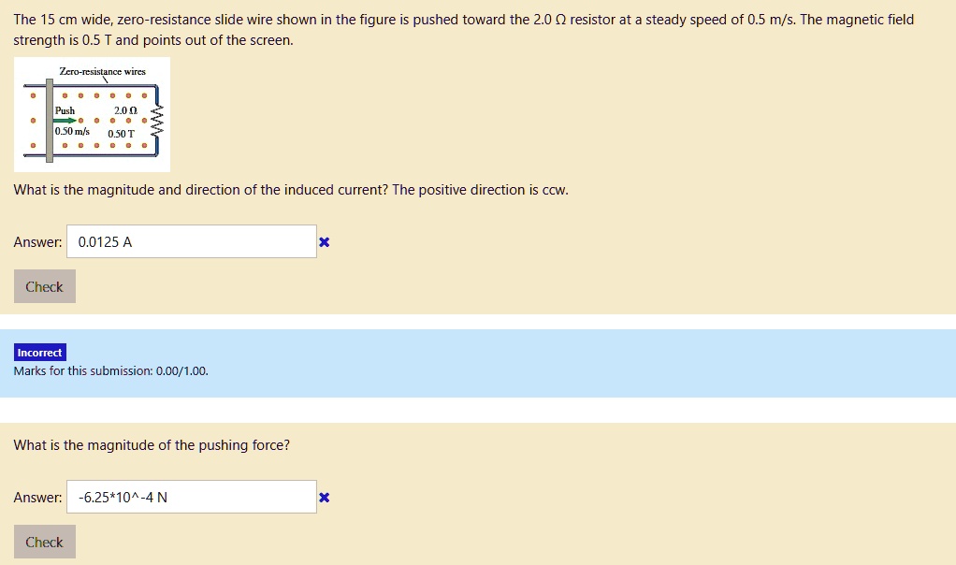
Task: Click the Answer label next to the current field
Action: pyautogui.click(x=36, y=241)
